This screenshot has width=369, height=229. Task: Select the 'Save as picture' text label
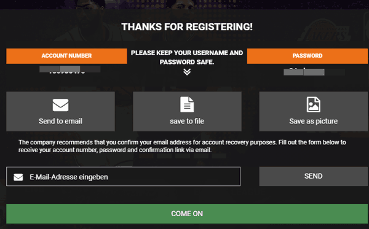(x=314, y=121)
